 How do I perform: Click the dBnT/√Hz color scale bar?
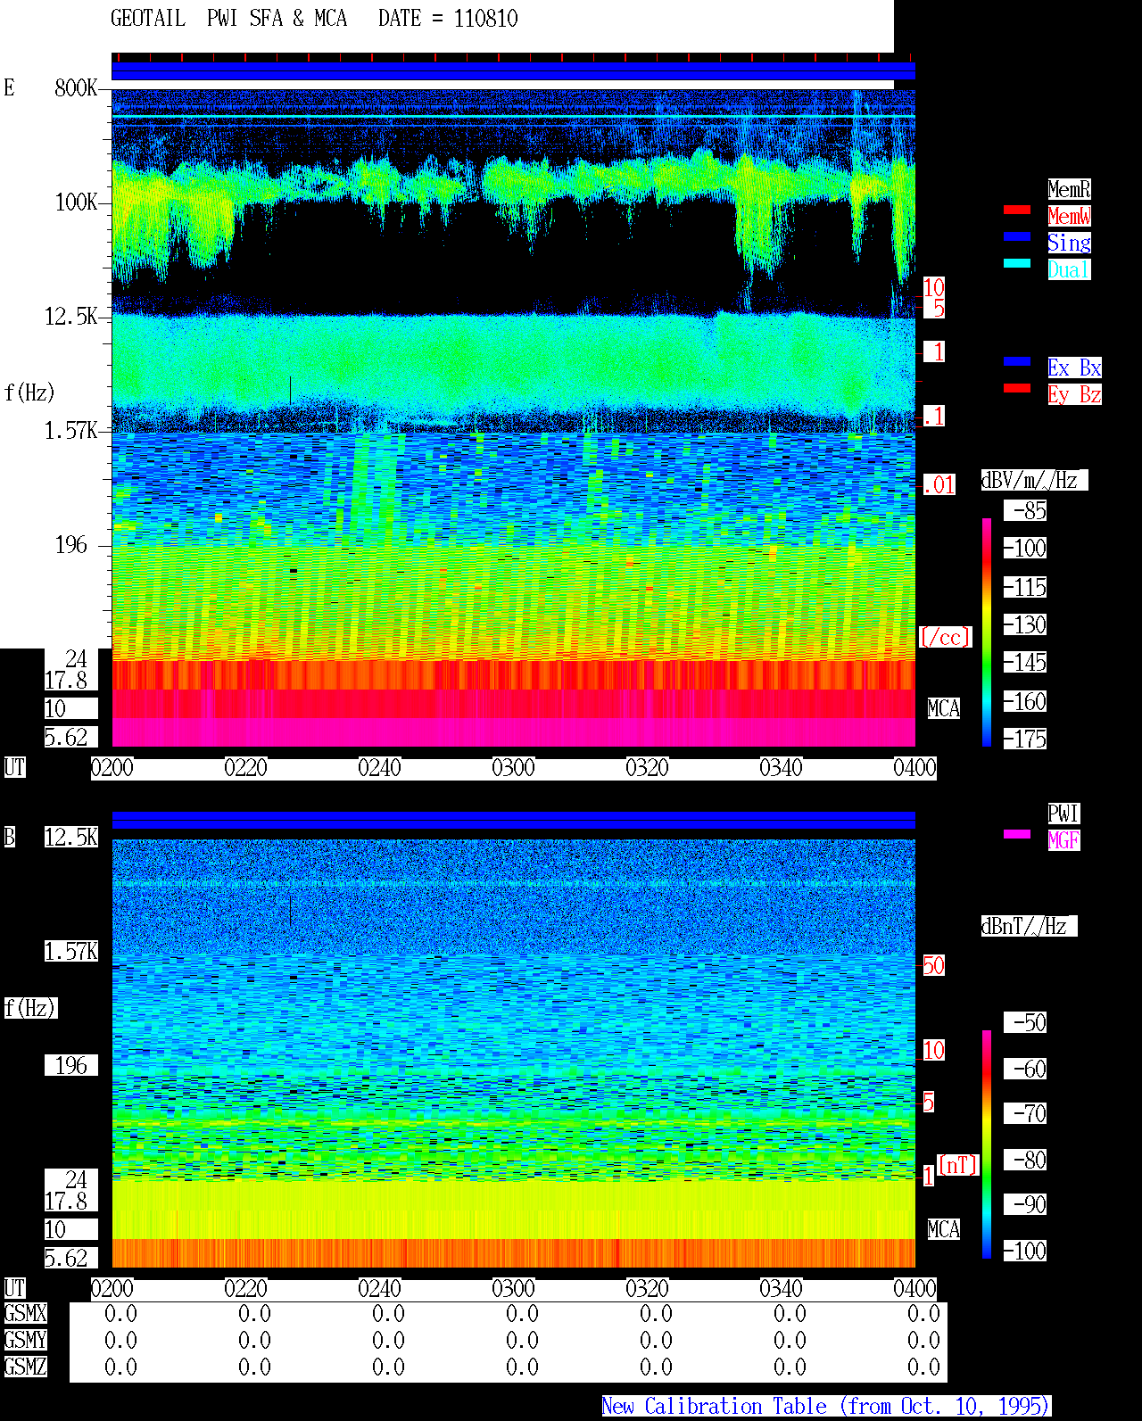pyautogui.click(x=987, y=1144)
